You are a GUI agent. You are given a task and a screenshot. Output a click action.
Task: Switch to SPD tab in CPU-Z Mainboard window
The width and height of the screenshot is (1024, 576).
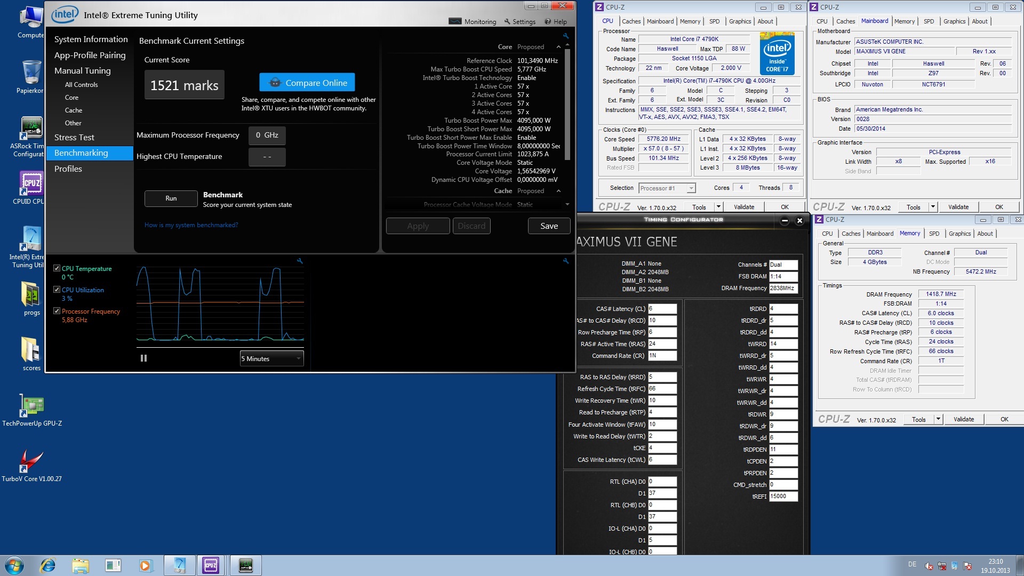pyautogui.click(x=929, y=21)
